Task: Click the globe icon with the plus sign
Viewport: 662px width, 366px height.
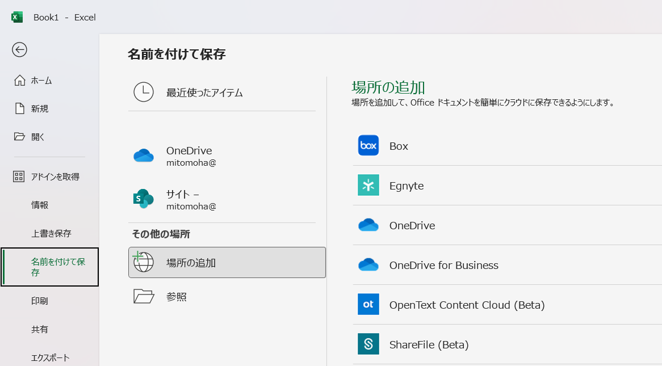Action: click(143, 262)
